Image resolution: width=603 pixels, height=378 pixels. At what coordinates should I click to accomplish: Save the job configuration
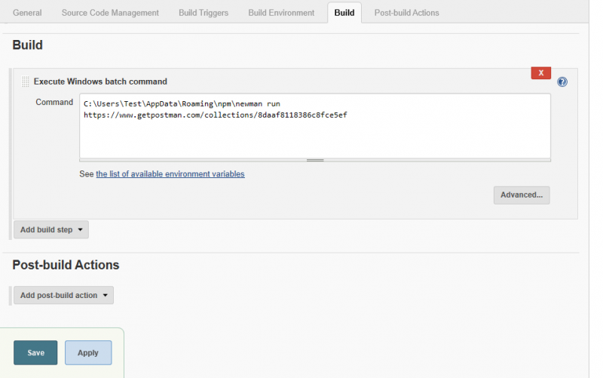pyautogui.click(x=35, y=352)
